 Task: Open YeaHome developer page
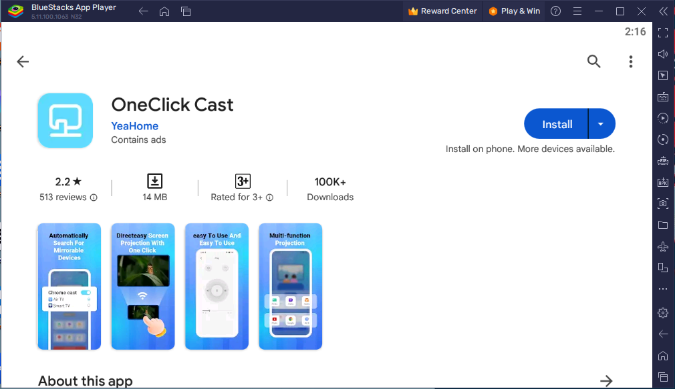tap(135, 126)
